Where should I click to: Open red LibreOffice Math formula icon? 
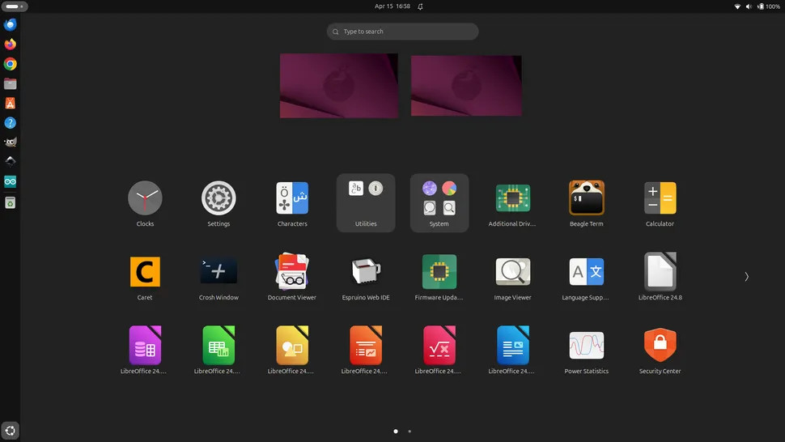439,346
